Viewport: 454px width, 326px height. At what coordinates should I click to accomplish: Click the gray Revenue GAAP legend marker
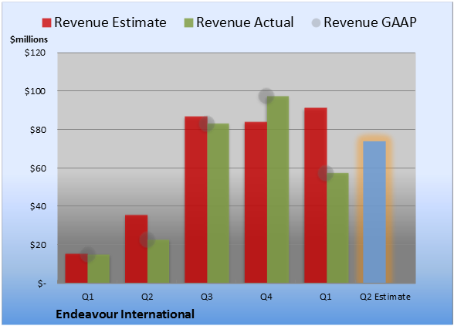316,22
